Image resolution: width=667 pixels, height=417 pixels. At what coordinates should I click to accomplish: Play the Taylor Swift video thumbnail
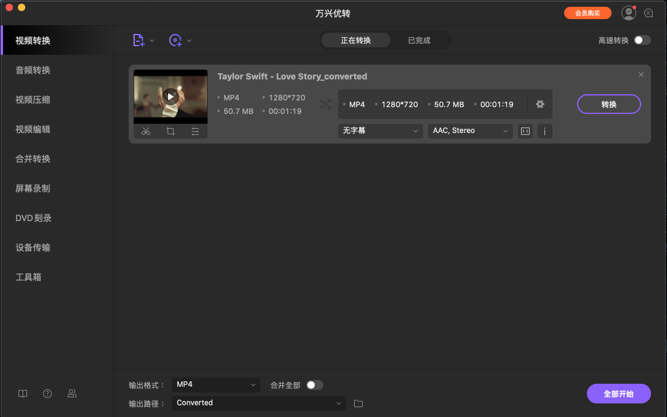pos(171,95)
